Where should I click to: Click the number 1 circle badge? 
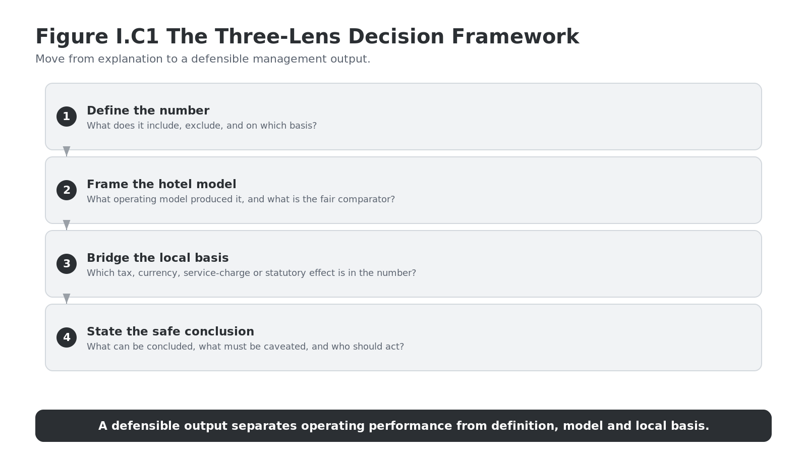tap(67, 117)
